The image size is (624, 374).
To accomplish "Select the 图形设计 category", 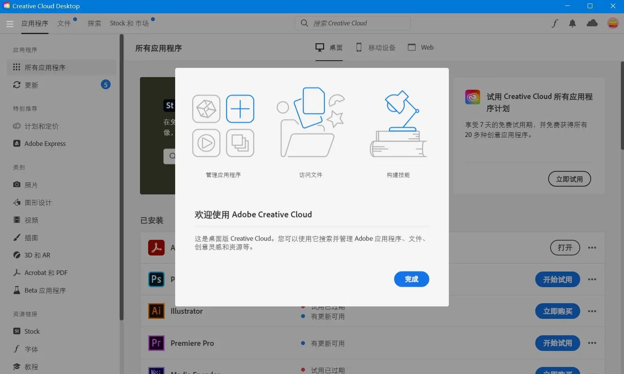I will point(62,202).
